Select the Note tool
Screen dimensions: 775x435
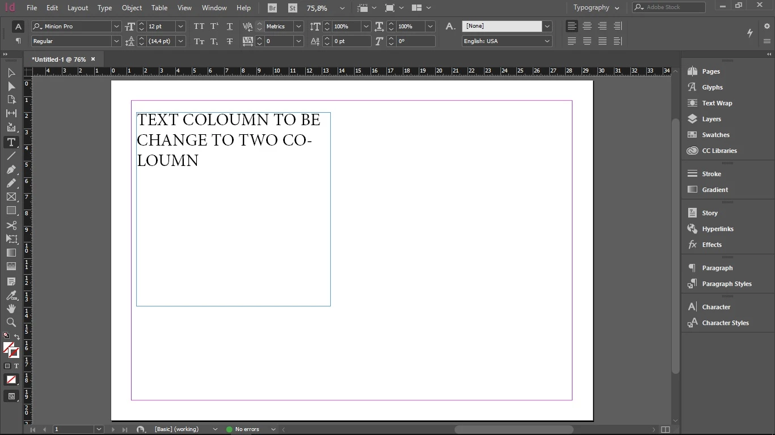(11, 281)
